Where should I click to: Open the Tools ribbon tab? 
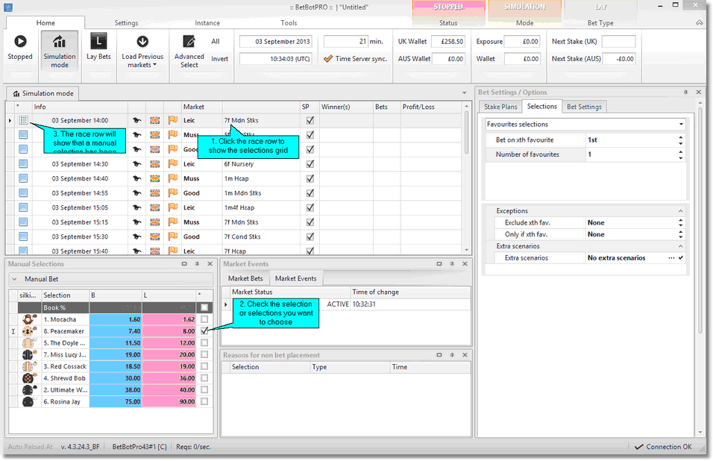289,22
